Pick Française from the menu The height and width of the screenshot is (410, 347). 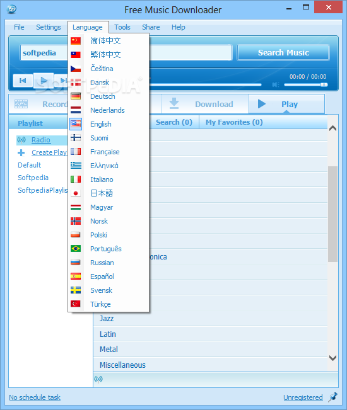(109, 152)
